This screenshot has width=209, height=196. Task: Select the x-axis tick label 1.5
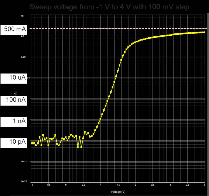pos(118,185)
